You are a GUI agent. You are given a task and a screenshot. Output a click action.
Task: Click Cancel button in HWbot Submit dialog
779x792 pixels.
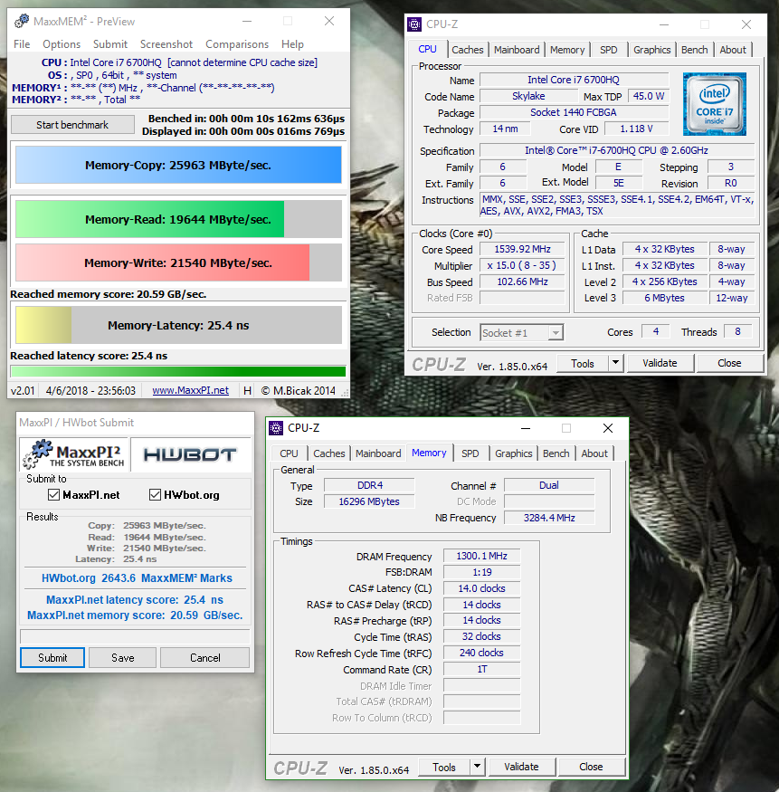point(205,658)
